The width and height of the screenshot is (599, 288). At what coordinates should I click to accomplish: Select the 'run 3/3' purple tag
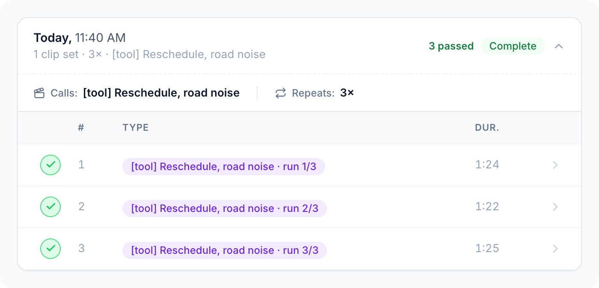tap(225, 250)
